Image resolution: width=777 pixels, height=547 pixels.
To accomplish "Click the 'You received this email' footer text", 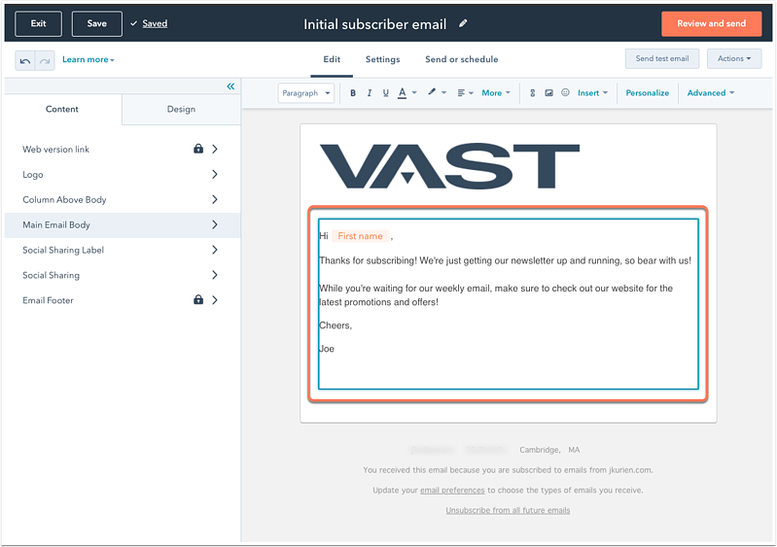I will point(508,470).
